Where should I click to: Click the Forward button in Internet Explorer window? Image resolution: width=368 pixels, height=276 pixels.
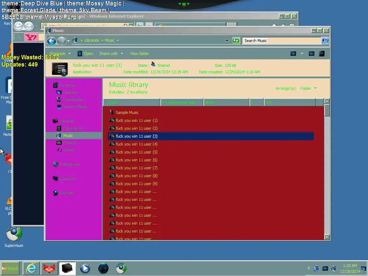point(29,26)
